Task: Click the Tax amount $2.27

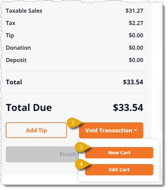Action: (x=136, y=23)
